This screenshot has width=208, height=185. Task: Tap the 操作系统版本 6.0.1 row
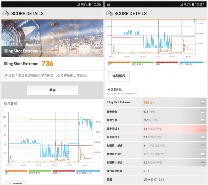tap(155, 171)
